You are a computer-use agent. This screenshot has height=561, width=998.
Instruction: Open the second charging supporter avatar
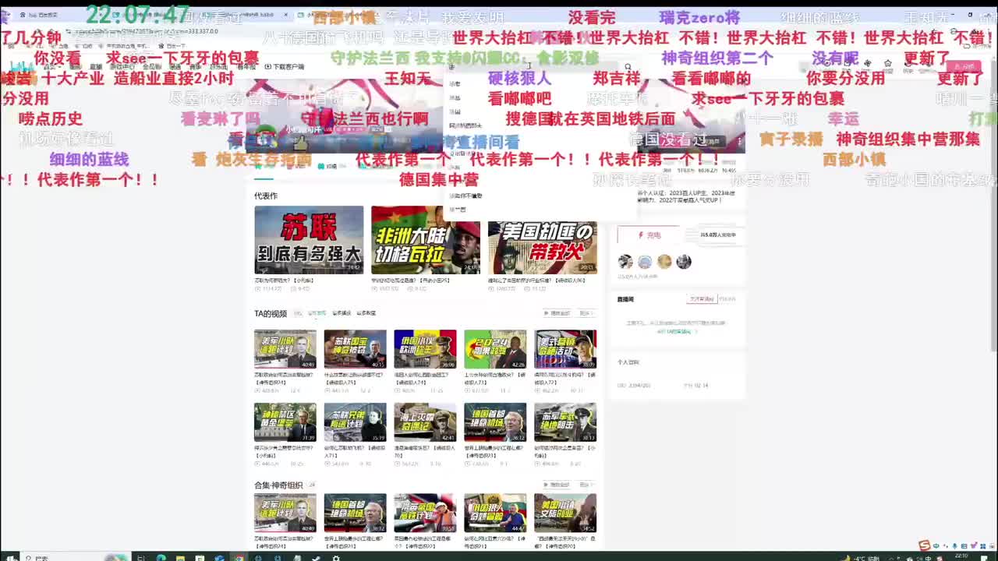[x=645, y=262]
